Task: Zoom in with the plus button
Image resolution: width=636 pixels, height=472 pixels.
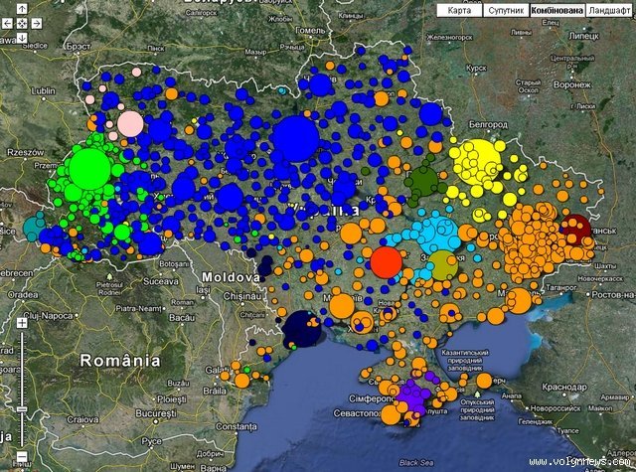Action: pos(22,324)
